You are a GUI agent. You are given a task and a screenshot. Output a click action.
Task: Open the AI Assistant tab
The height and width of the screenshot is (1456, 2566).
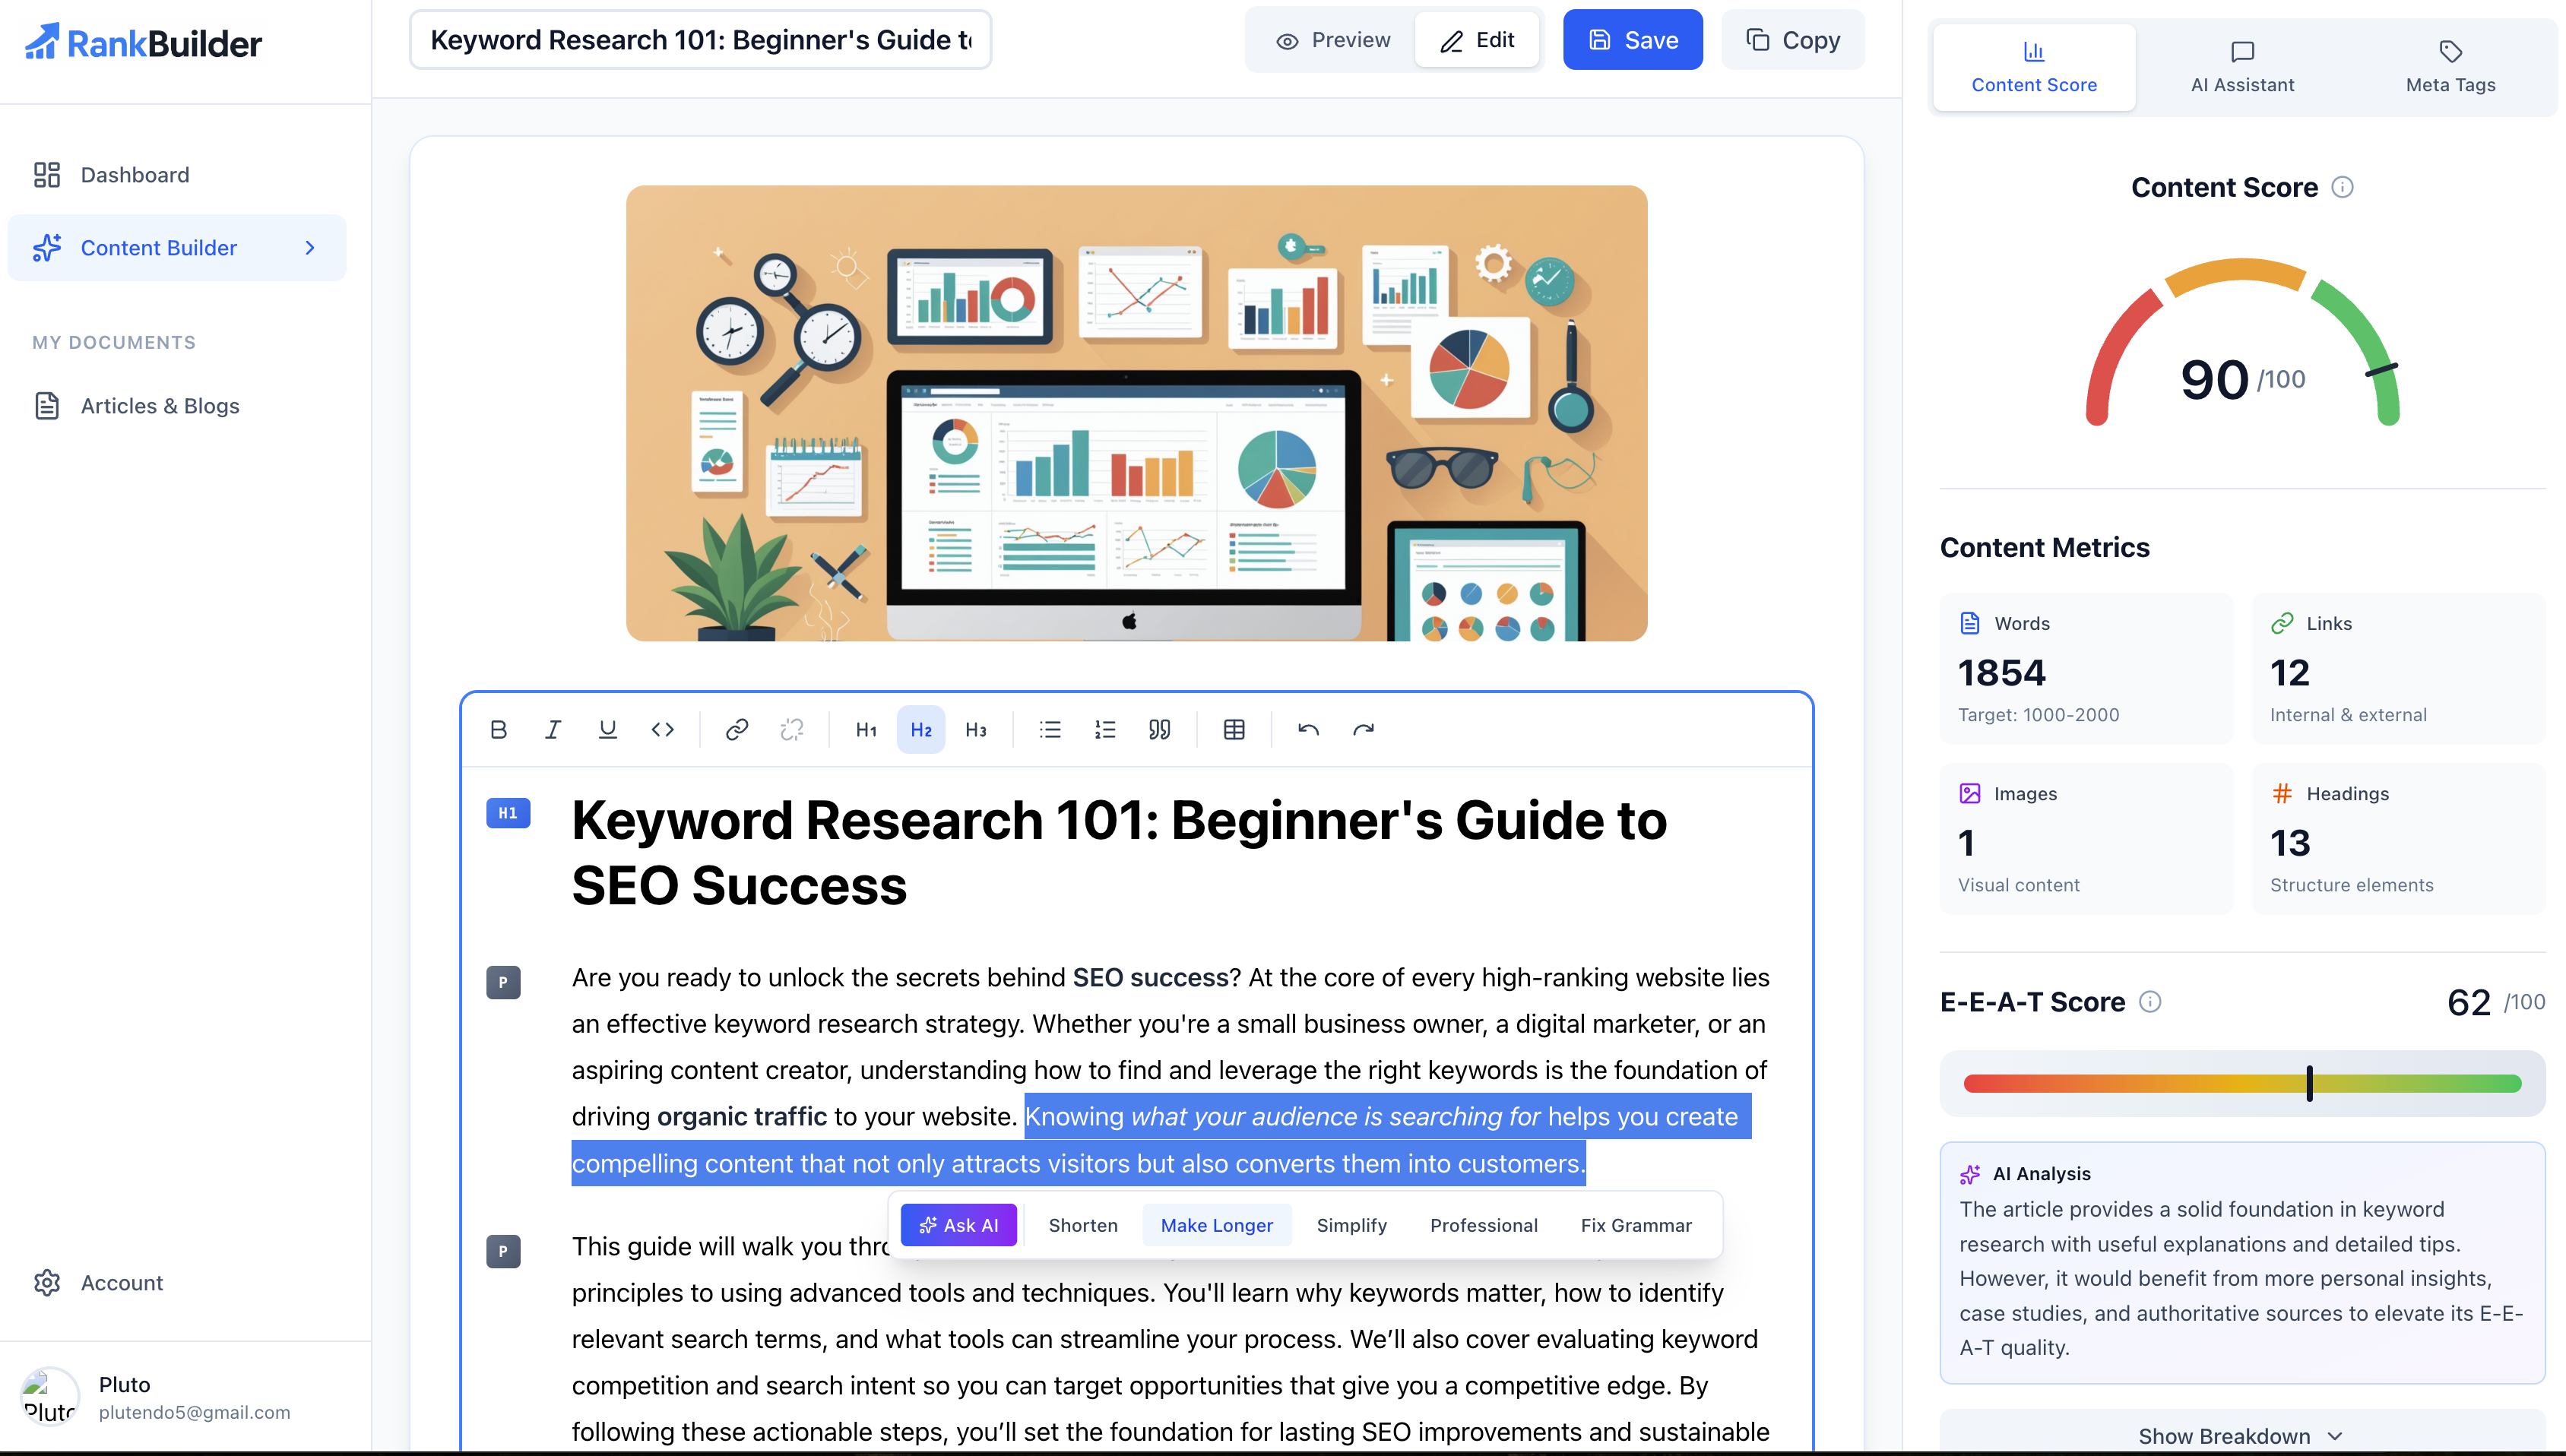2242,67
